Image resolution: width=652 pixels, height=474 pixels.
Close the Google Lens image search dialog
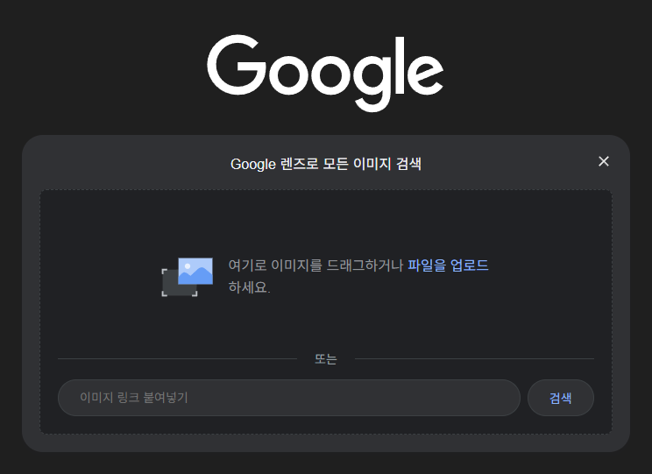pyautogui.click(x=603, y=161)
